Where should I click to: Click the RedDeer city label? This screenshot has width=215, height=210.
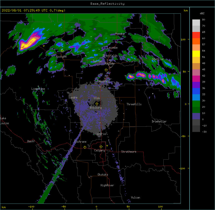click(110, 64)
